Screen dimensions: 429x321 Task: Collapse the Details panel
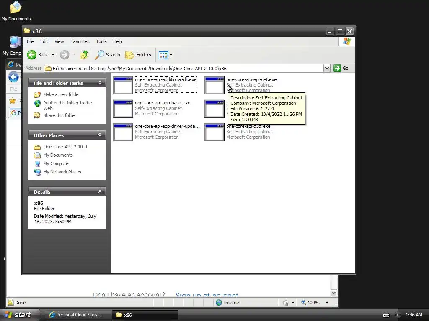pyautogui.click(x=100, y=191)
